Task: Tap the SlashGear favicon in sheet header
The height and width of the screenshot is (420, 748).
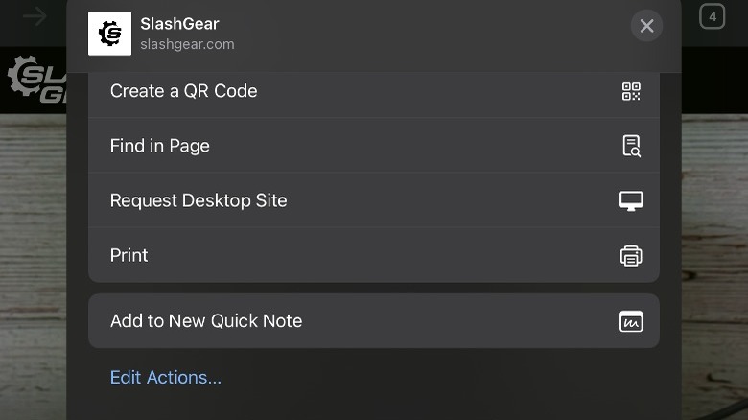Action: pos(109,34)
